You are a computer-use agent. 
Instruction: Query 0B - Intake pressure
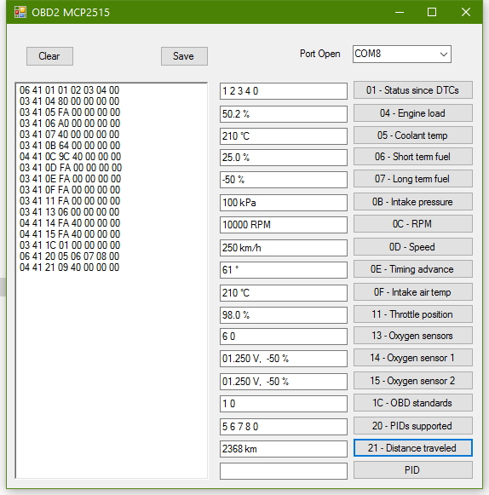tap(412, 202)
